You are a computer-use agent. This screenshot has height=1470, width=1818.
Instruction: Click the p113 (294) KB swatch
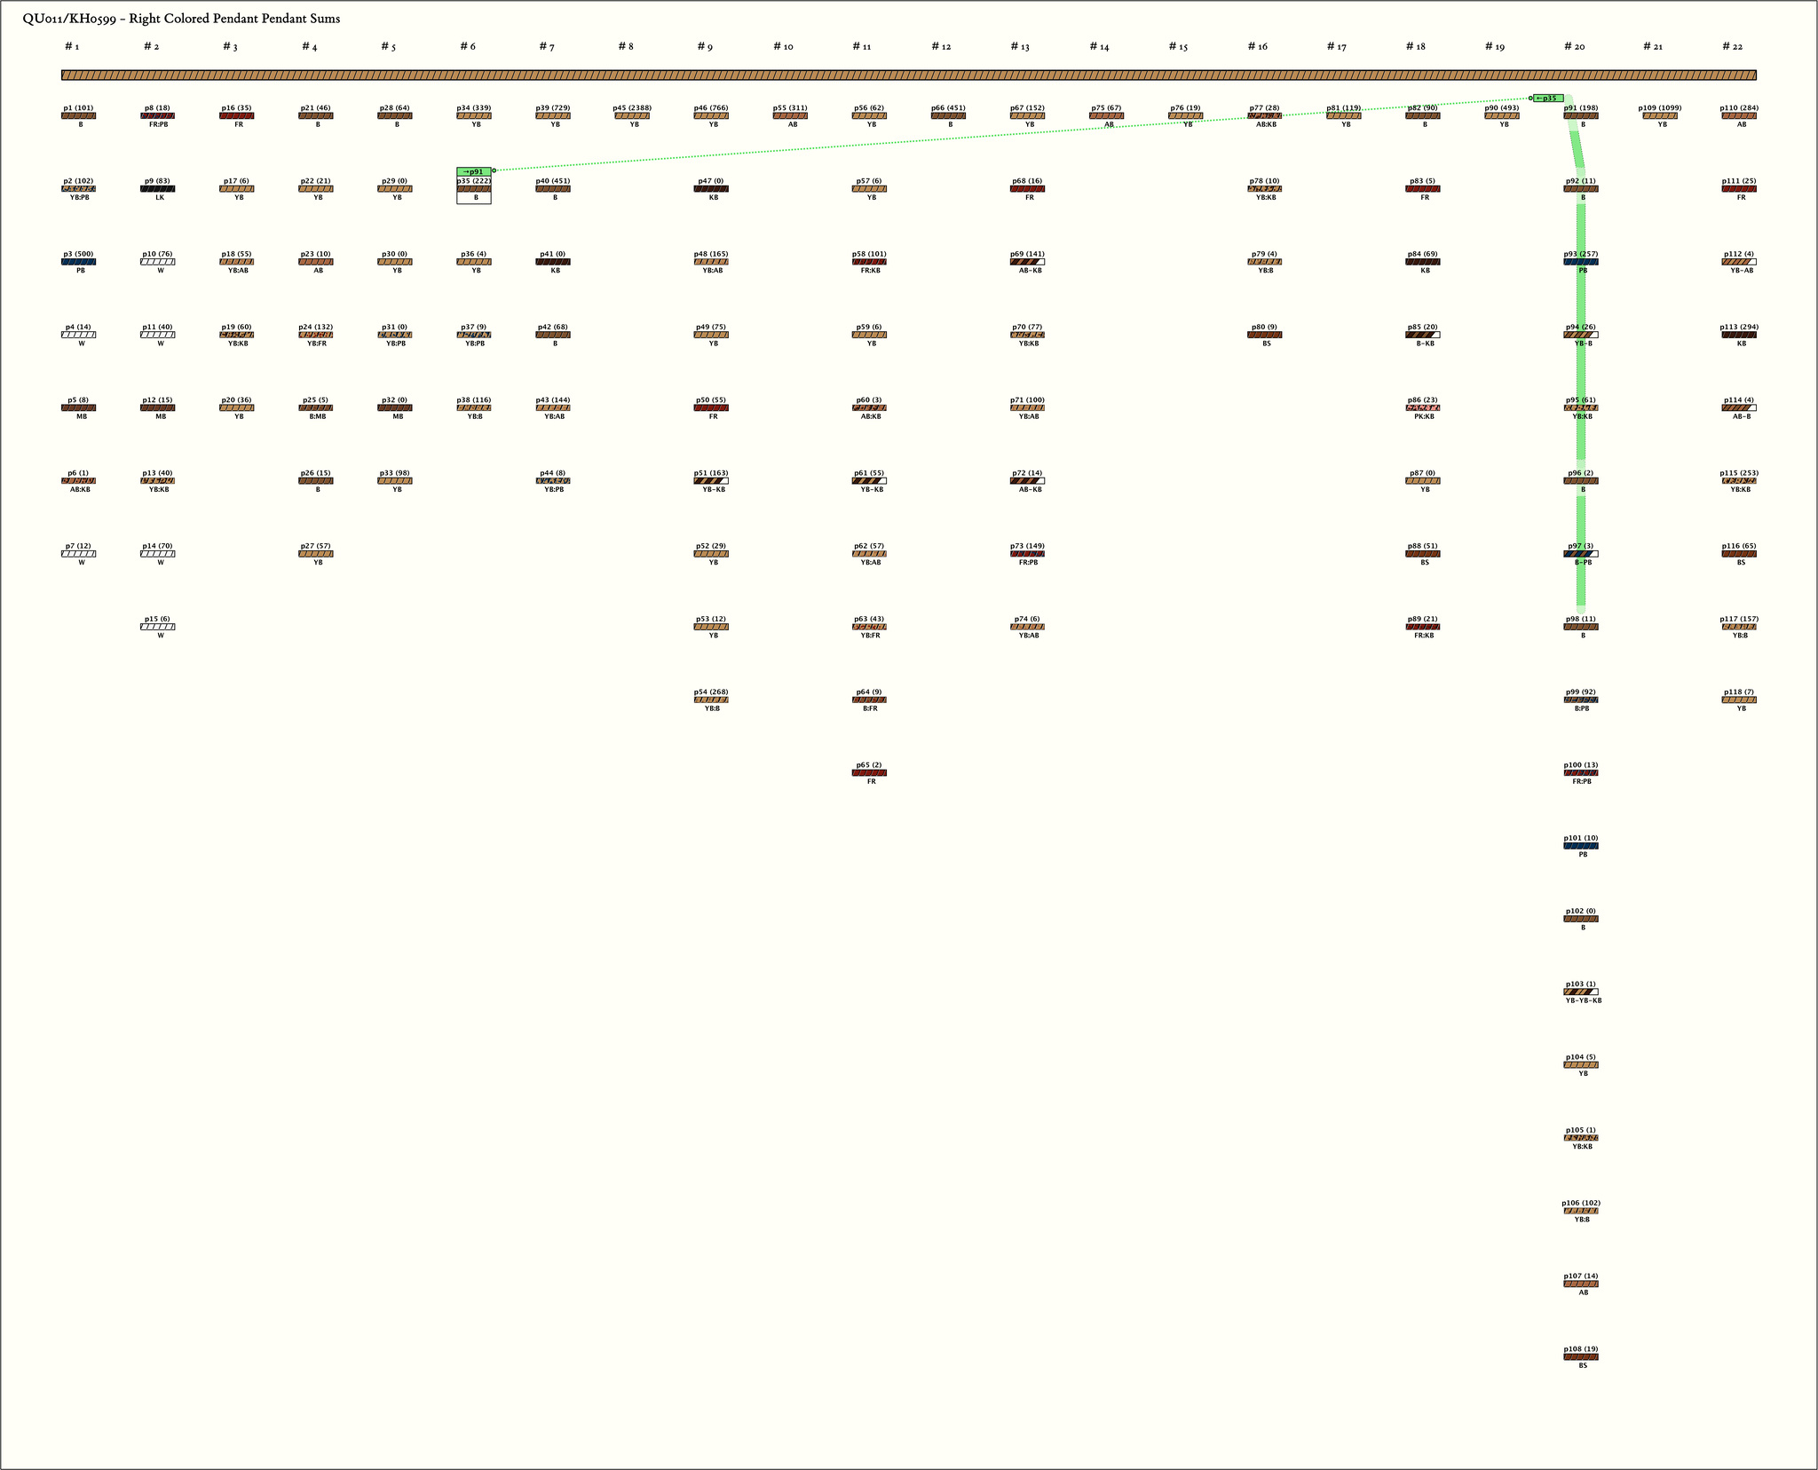point(1739,335)
